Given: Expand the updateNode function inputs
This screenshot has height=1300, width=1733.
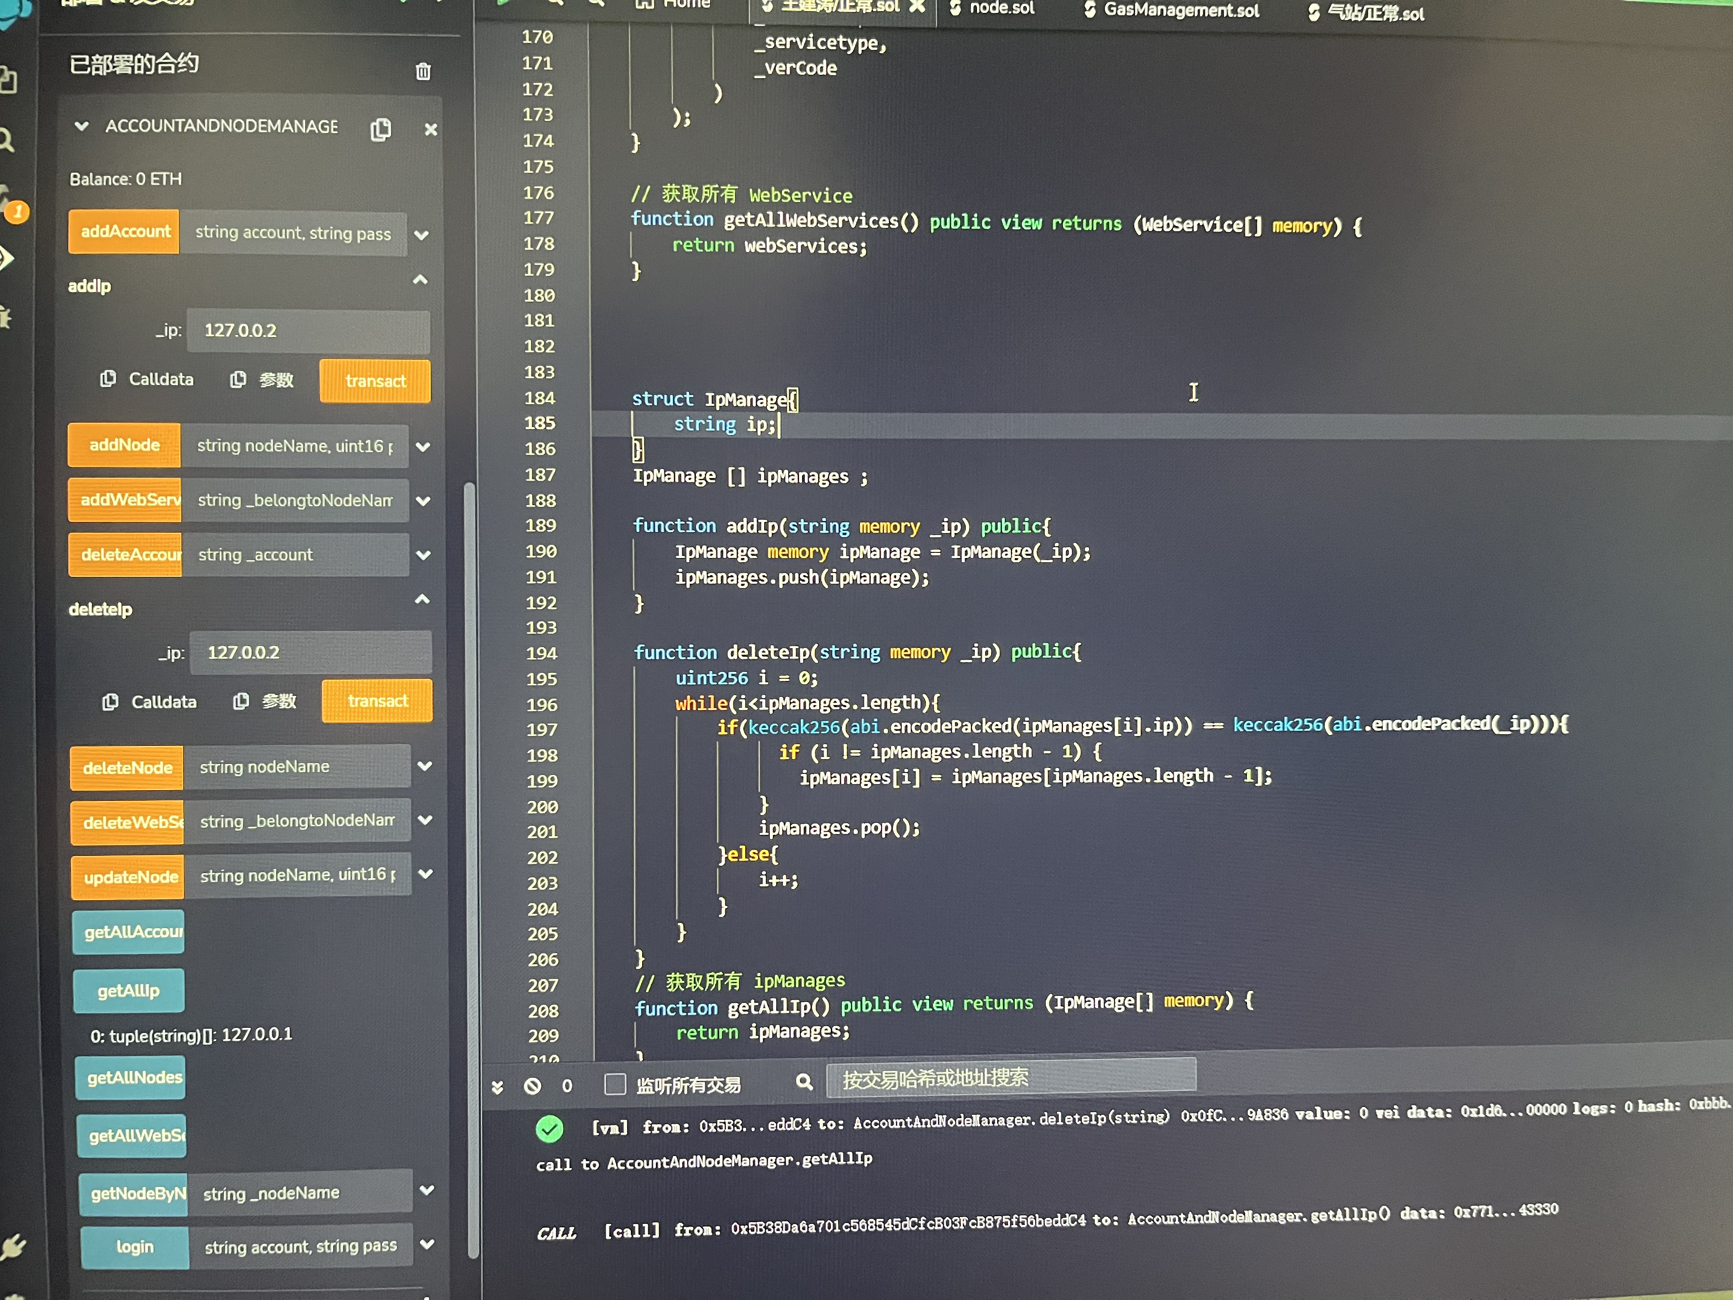Looking at the screenshot, I should [426, 874].
